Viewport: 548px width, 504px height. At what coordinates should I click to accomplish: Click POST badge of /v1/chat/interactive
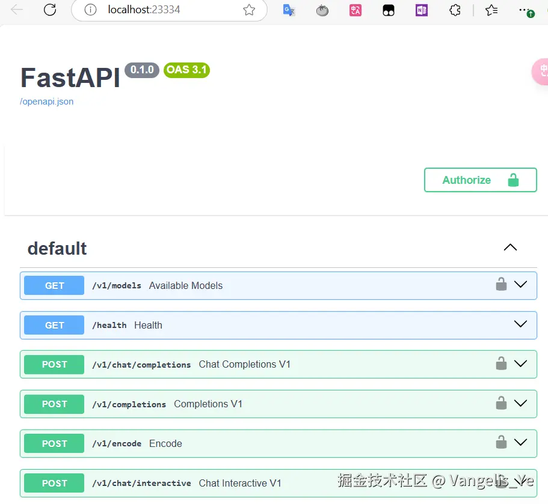click(x=54, y=484)
